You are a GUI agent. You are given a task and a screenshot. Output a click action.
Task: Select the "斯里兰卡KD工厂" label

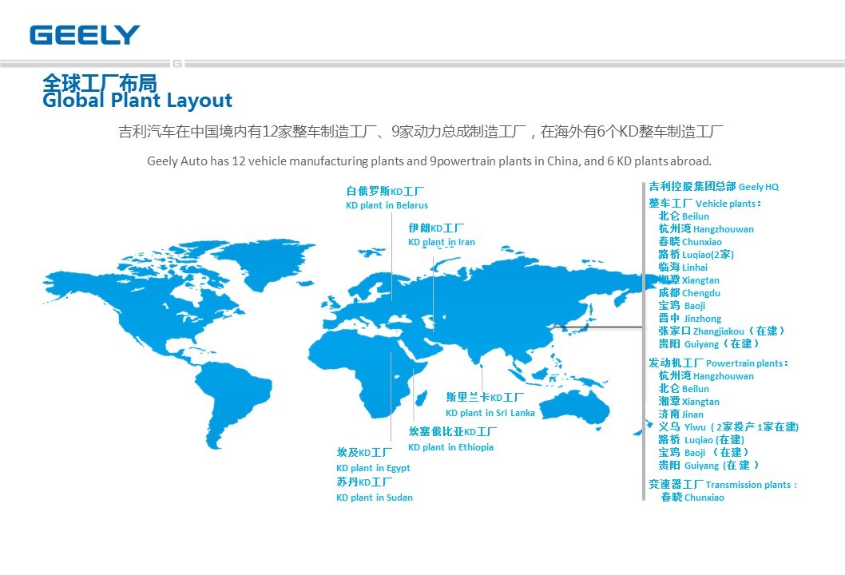coord(485,397)
